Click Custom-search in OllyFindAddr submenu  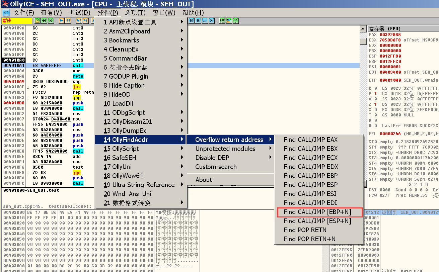point(216,167)
